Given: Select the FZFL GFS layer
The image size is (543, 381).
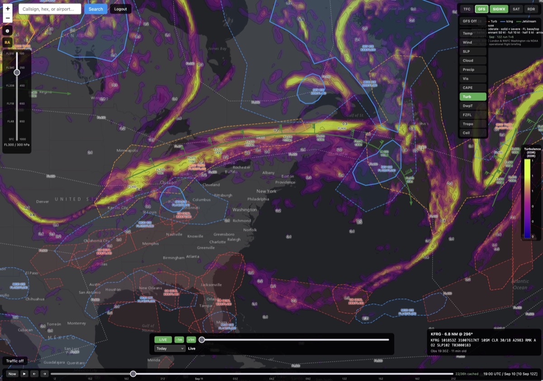Looking at the screenshot, I should 473,115.
